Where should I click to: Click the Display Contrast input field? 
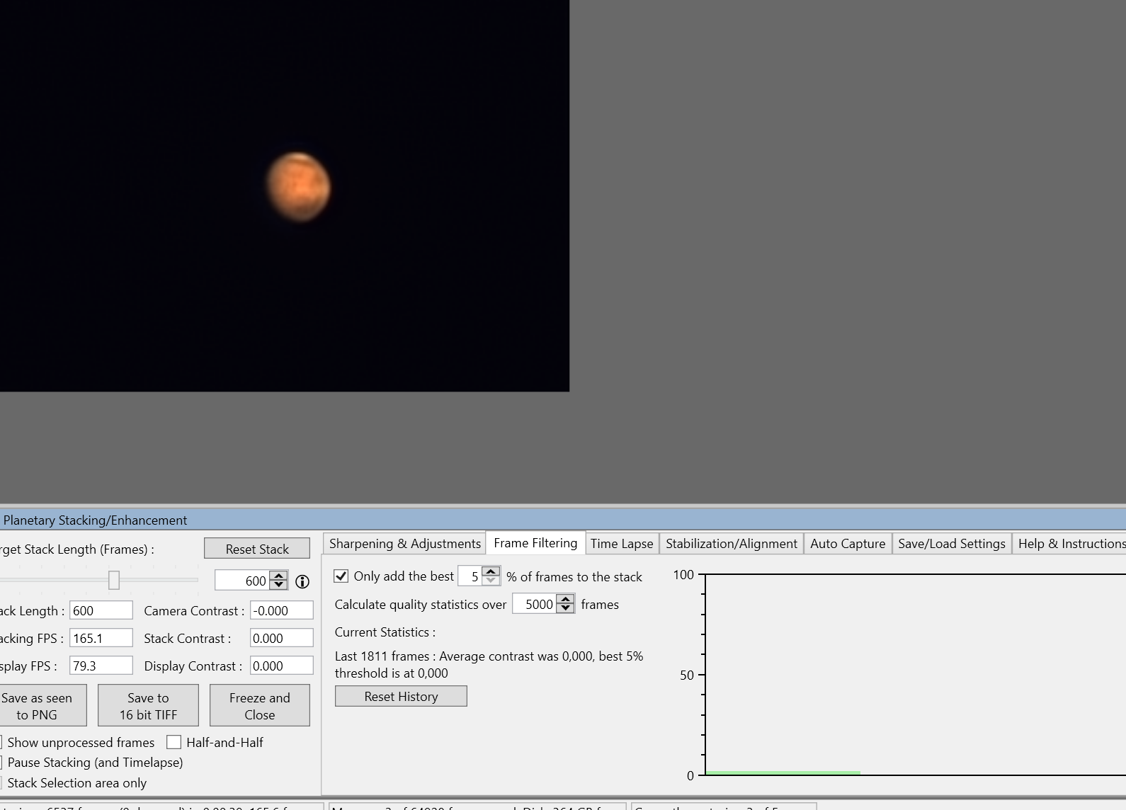pyautogui.click(x=282, y=666)
